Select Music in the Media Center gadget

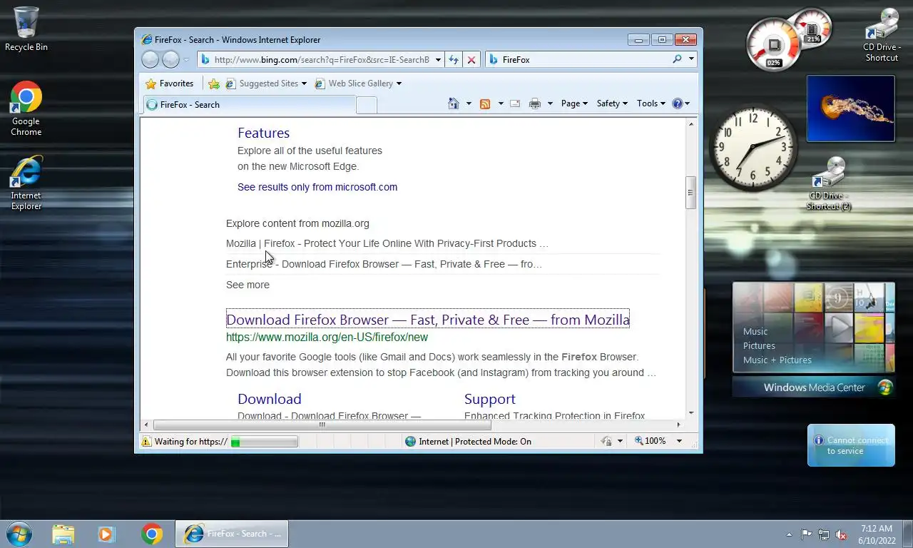click(x=755, y=331)
